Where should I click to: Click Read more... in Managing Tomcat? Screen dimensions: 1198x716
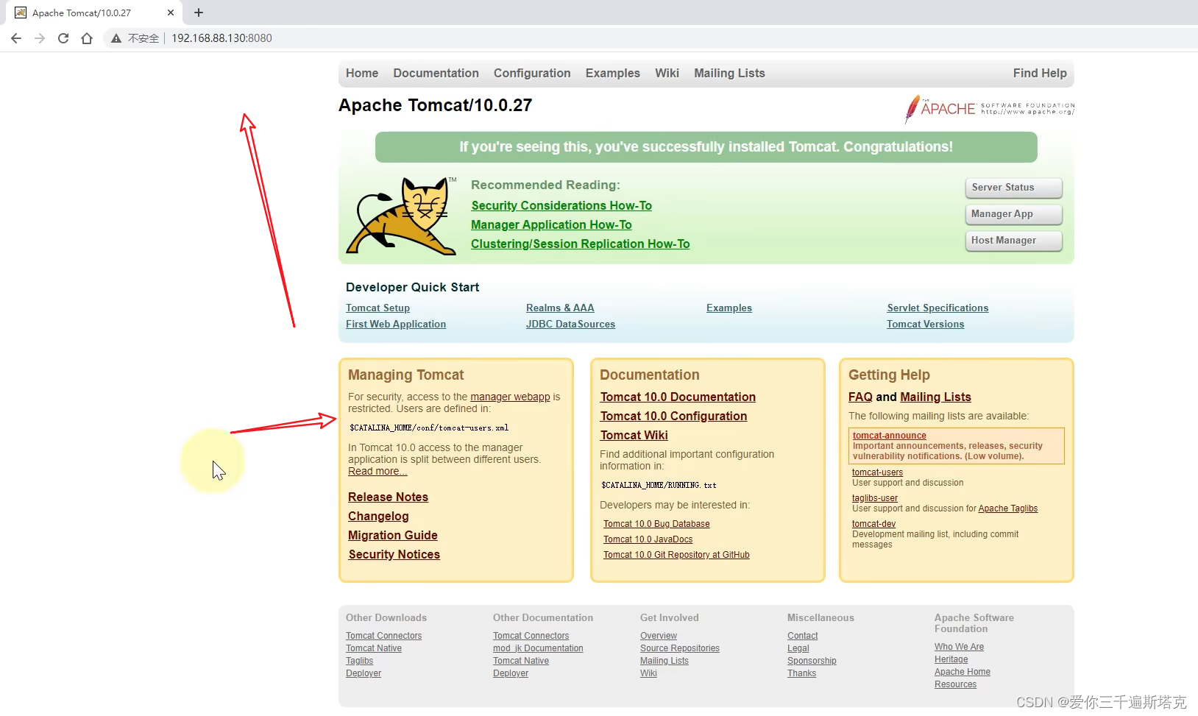coord(378,472)
